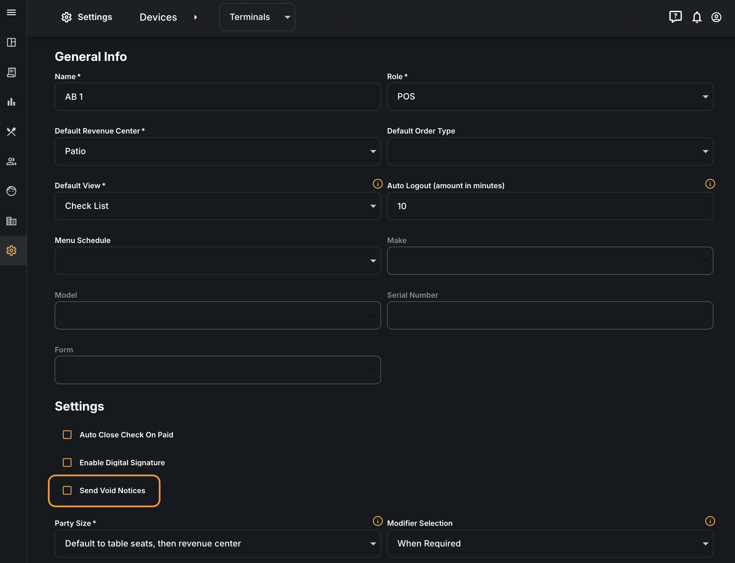Tick the Send Void Notices checkbox
Viewport: 735px width, 563px height.
(67, 490)
